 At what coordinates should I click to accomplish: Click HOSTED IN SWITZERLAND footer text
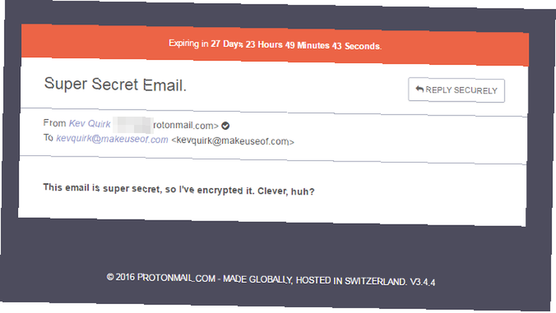351,281
